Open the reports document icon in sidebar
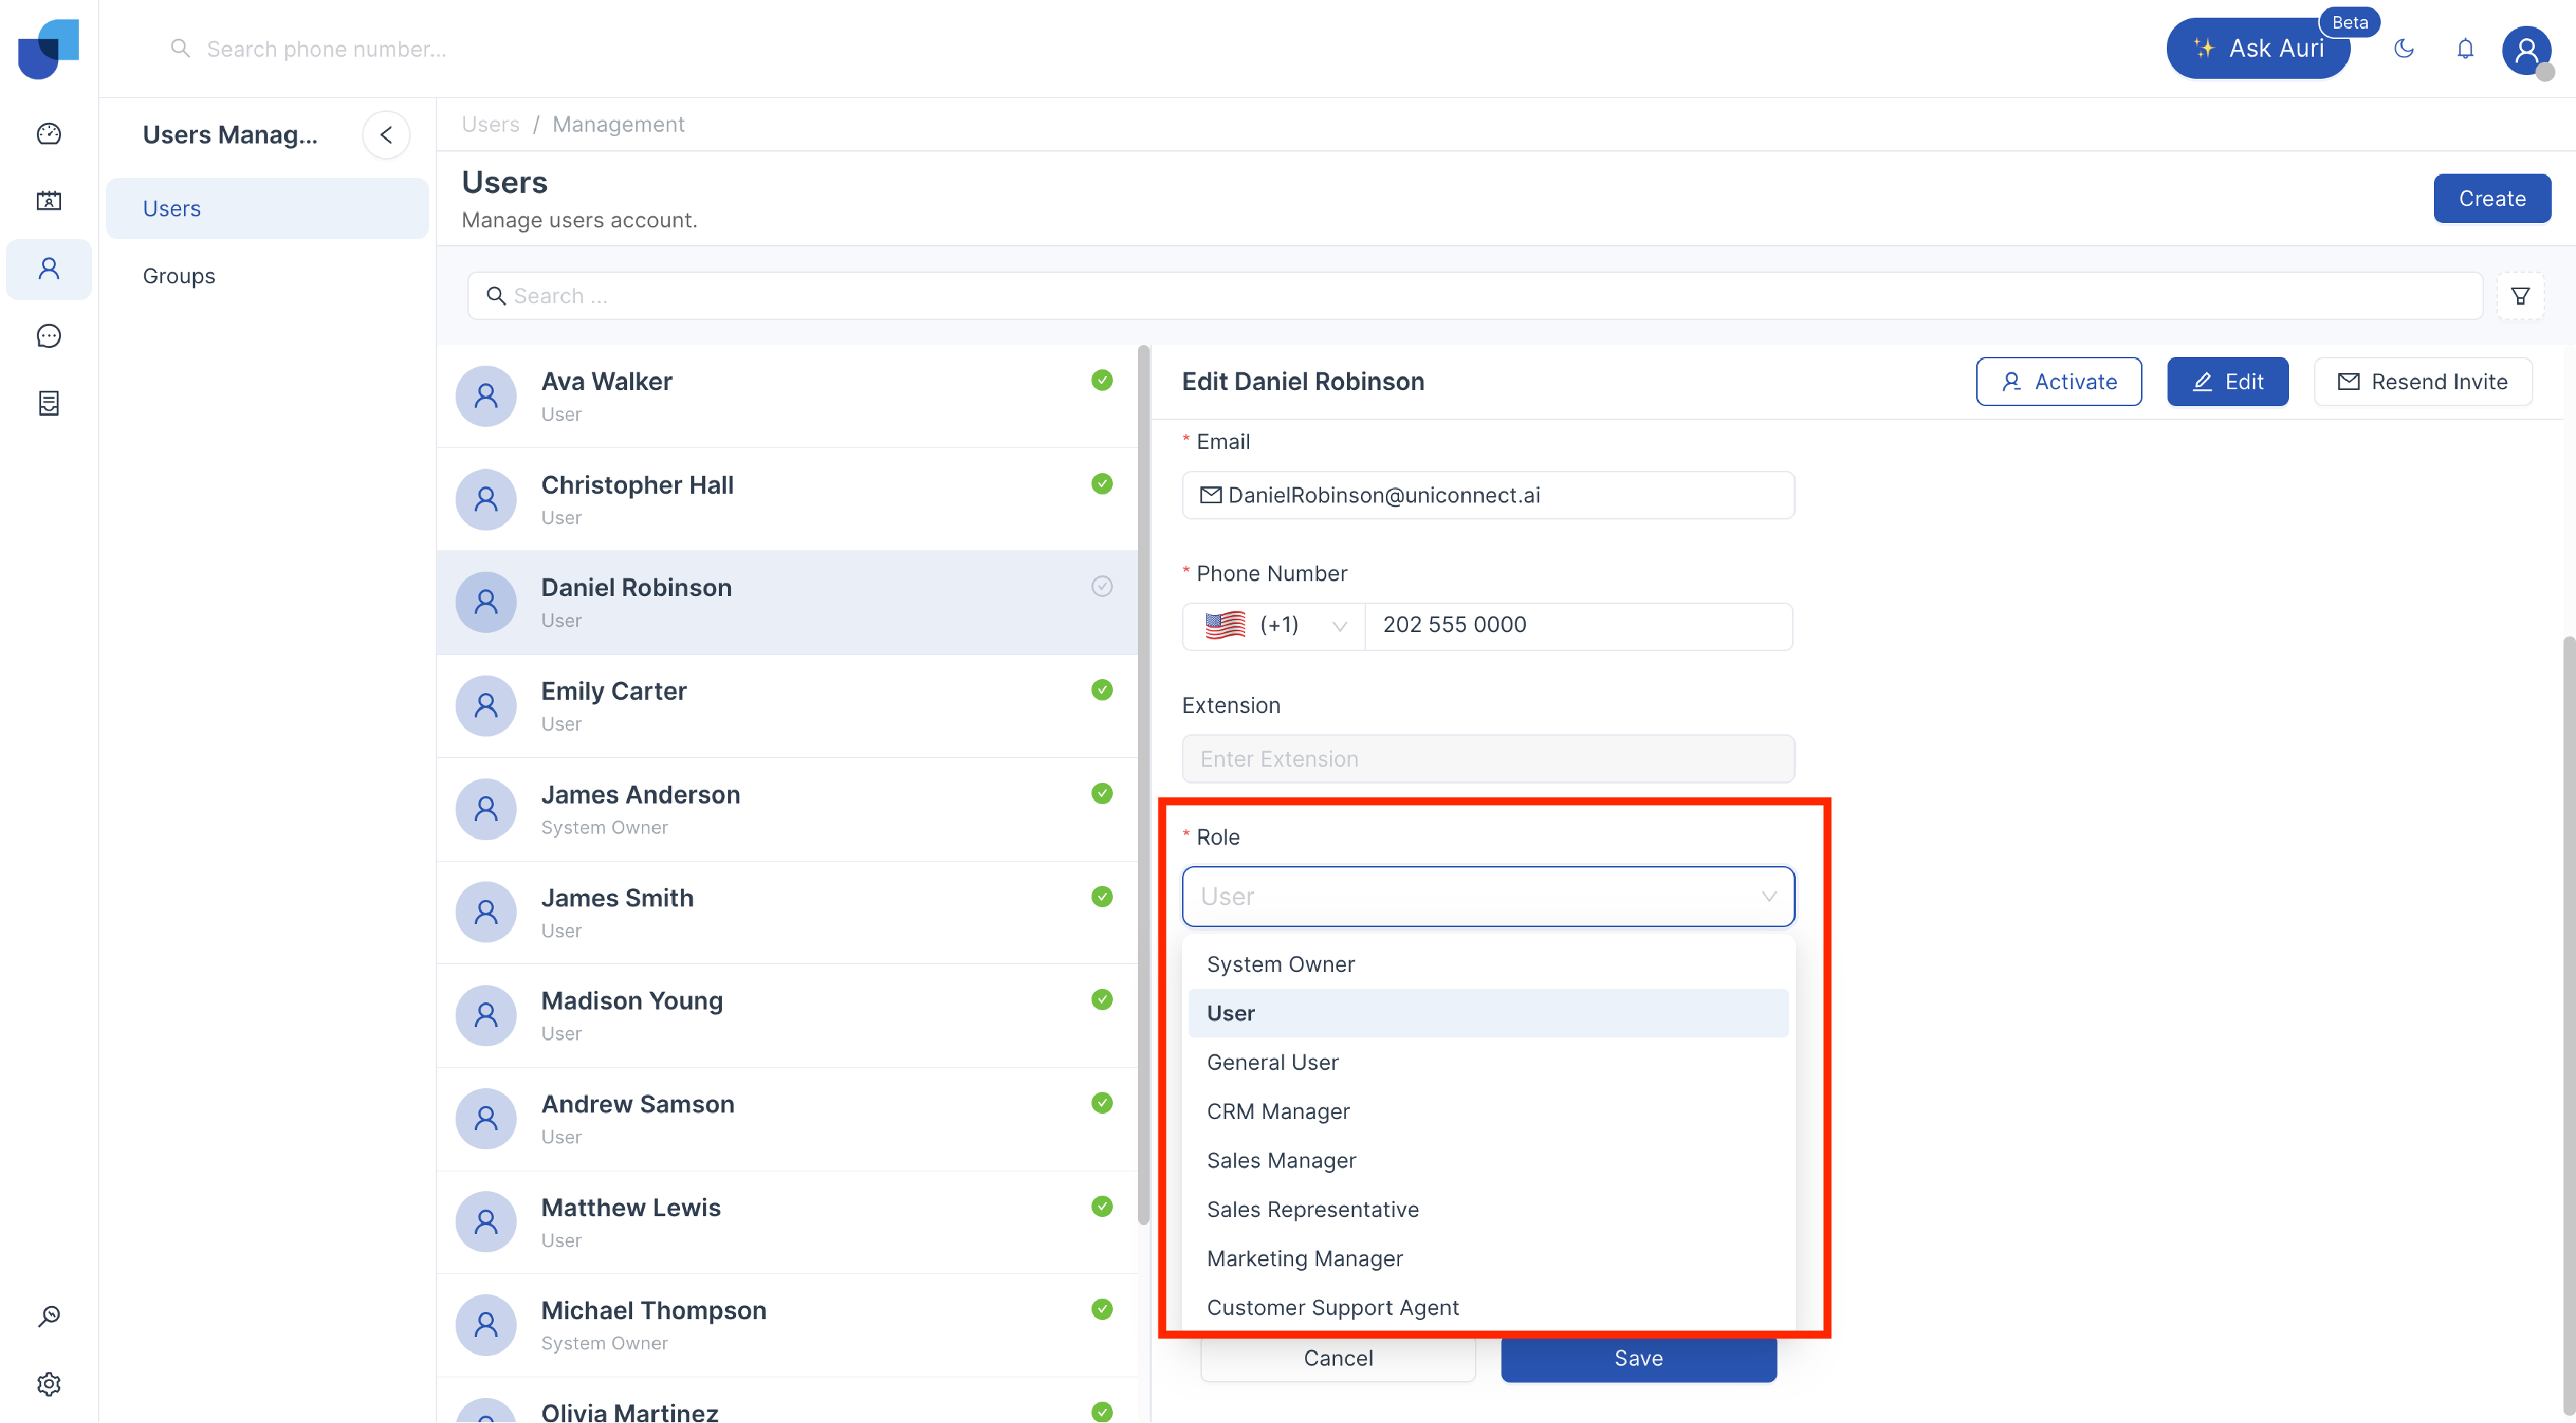The image size is (2576, 1423). tap(49, 403)
